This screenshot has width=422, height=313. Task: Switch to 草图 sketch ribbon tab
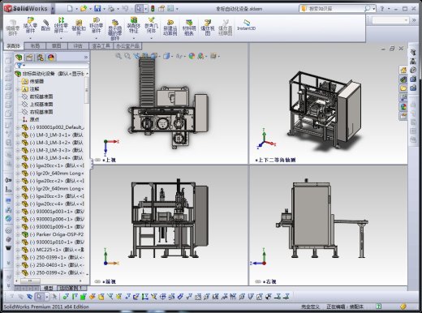pos(56,46)
